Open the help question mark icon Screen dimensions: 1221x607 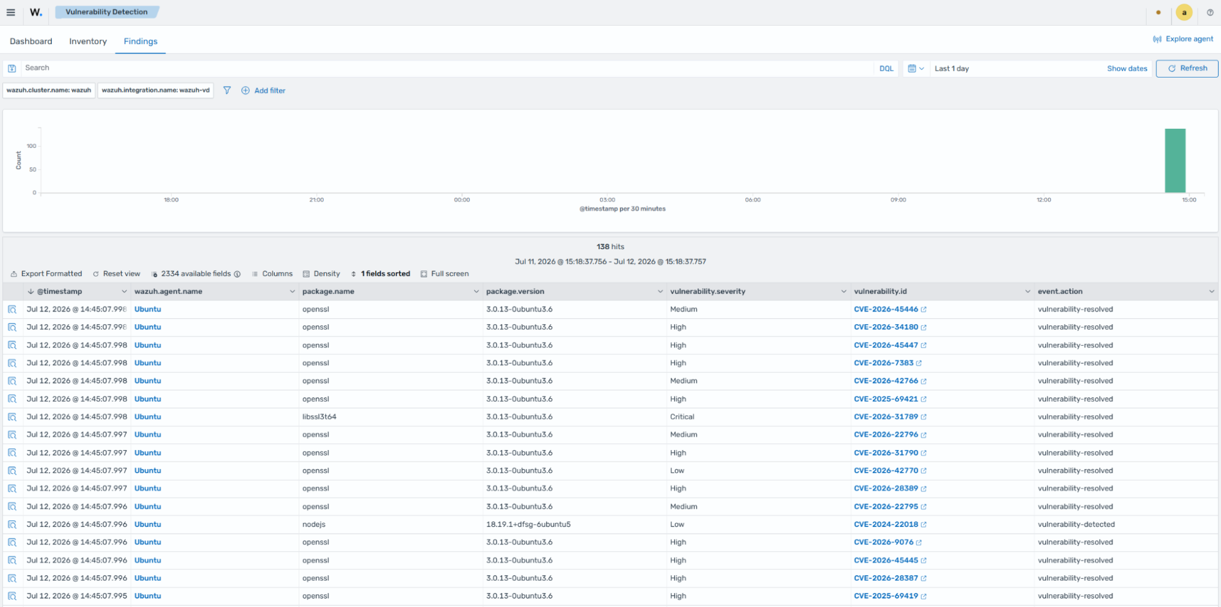tap(1210, 12)
